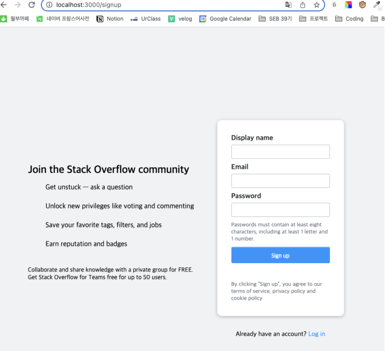This screenshot has height=351, width=385.
Task: Follow the Log in link
Action: 317,334
